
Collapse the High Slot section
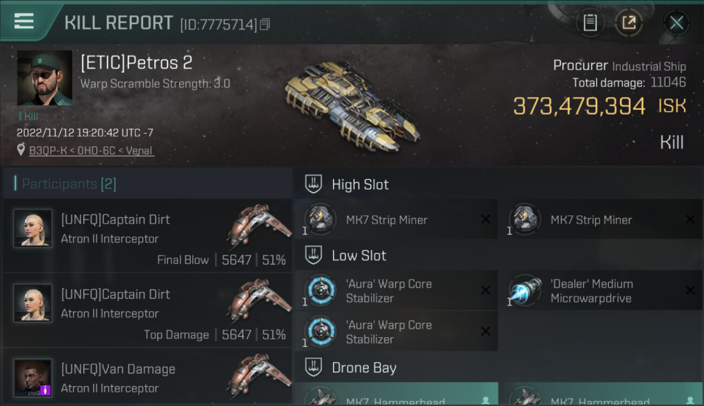coord(313,184)
